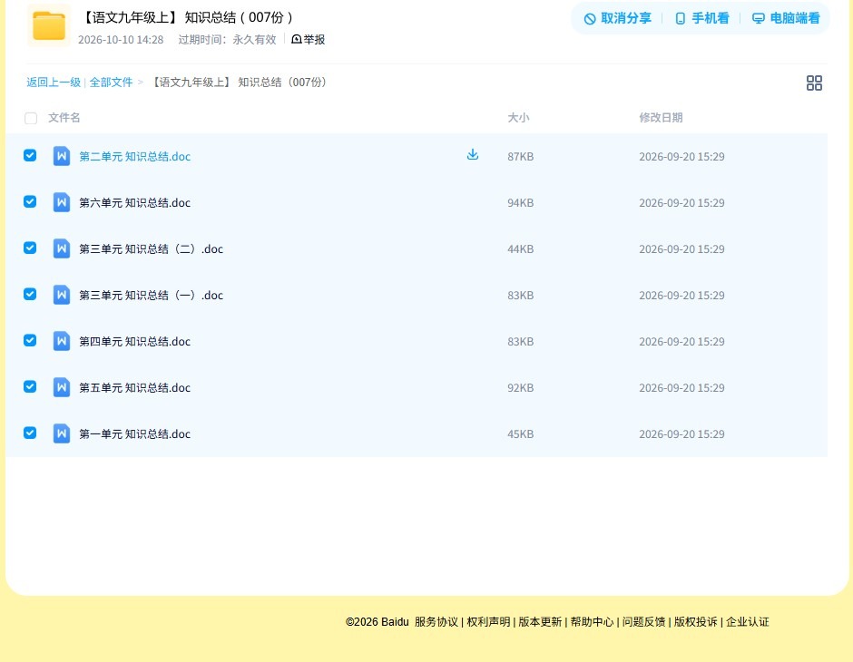Uncheck 第一单元 知识总结.doc checkbox
Image resolution: width=853 pixels, height=662 pixels.
(30, 433)
